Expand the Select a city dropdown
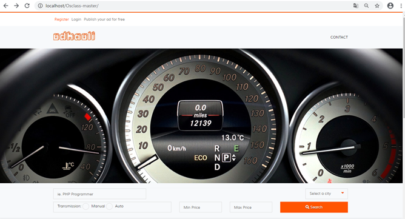This screenshot has height=219, width=405. pos(326,194)
